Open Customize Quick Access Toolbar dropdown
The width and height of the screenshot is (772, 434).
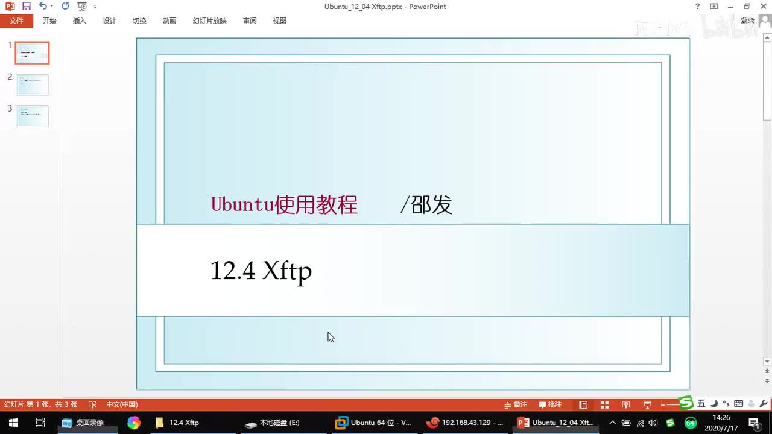click(95, 7)
